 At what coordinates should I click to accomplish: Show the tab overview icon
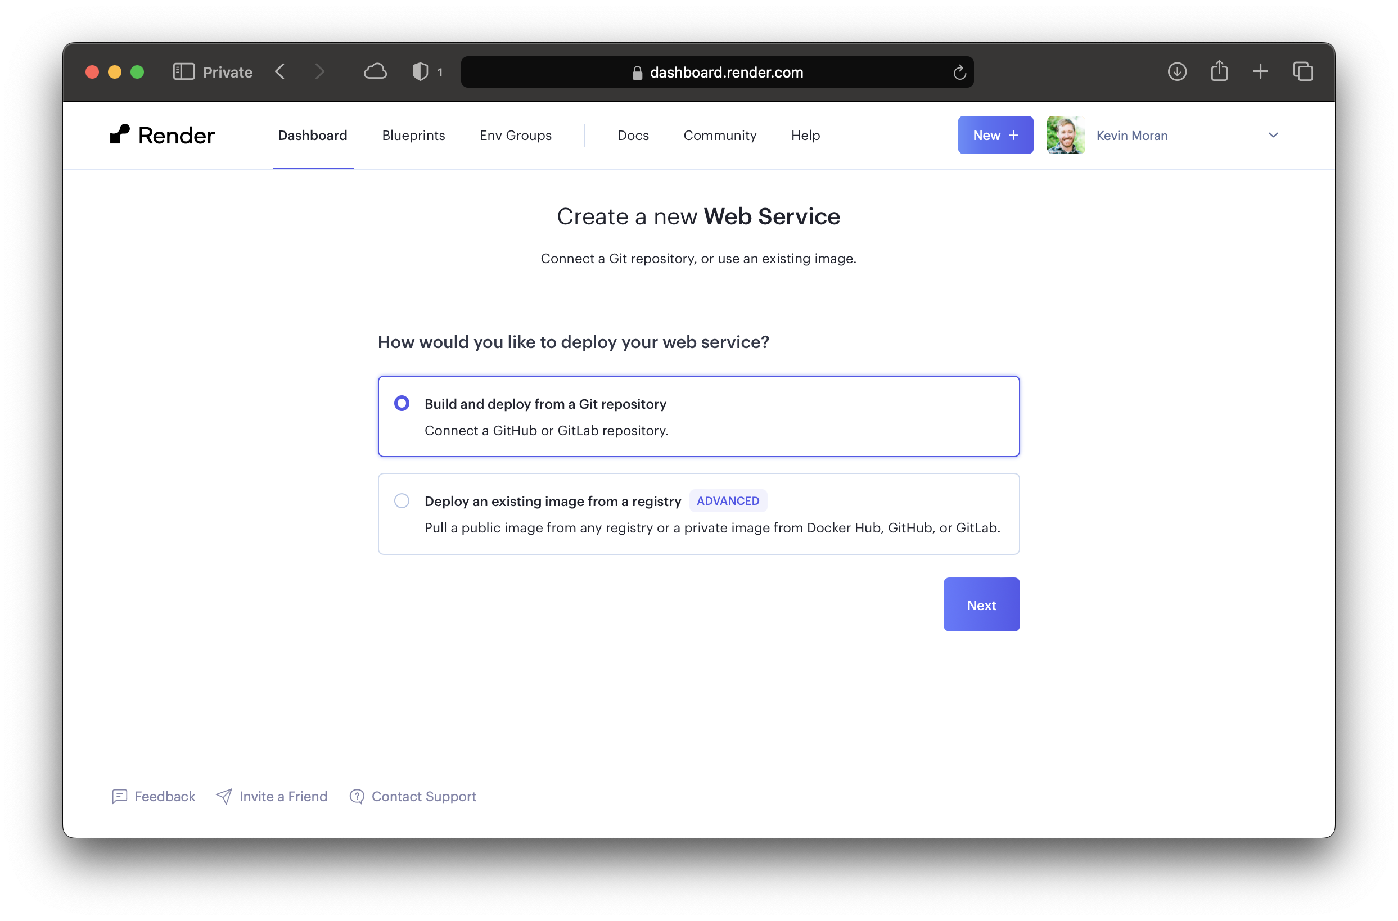1303,71
